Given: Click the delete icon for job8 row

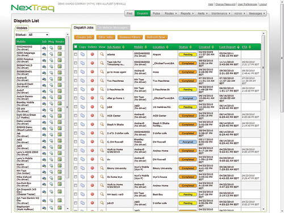Looking at the screenshot, I should coord(92,107).
